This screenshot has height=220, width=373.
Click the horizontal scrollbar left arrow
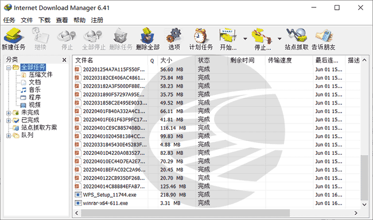[x=76, y=213]
